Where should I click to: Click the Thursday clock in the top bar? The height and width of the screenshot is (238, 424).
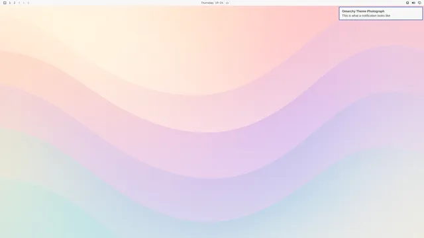tap(212, 3)
